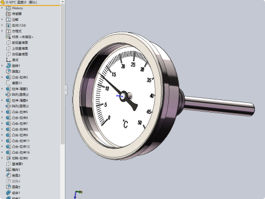Expand the 凸台-拉伸7 feature

tap(2, 124)
